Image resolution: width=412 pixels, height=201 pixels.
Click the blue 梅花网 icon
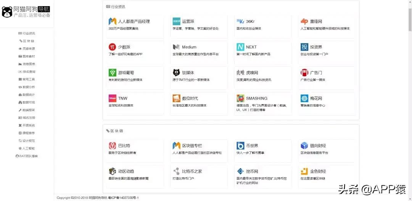(x=304, y=98)
